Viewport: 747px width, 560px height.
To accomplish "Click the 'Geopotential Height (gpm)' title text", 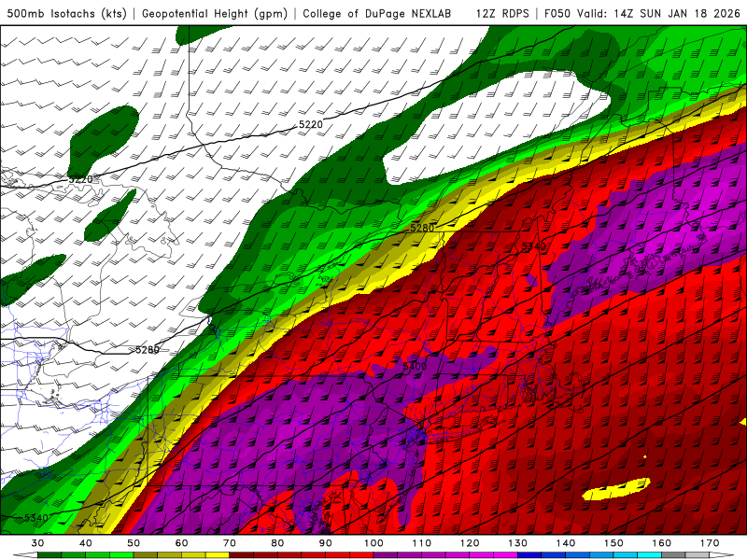I will pos(215,14).
